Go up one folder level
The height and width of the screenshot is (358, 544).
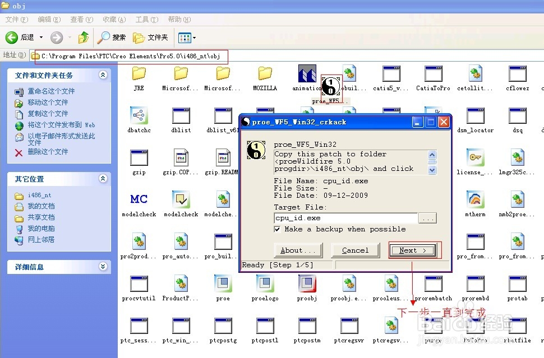(83, 38)
